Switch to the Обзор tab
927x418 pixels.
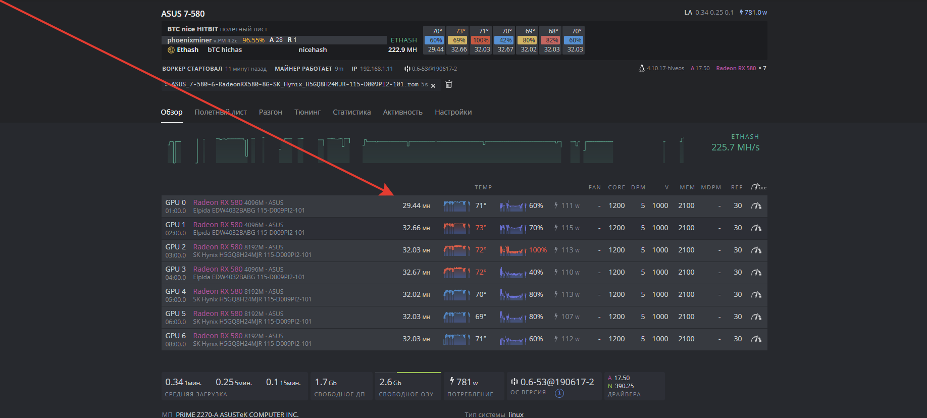172,112
